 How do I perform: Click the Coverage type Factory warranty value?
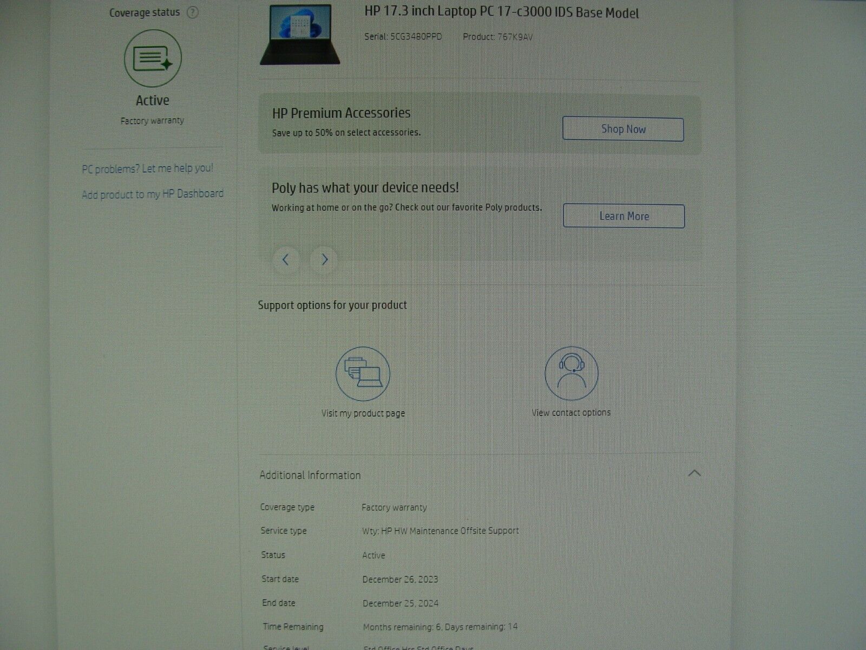click(x=394, y=508)
